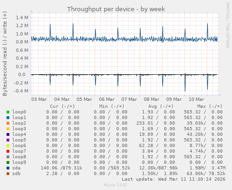Click the '10 Mar' date label
The width and height of the screenshot is (232, 190).
[197, 99]
